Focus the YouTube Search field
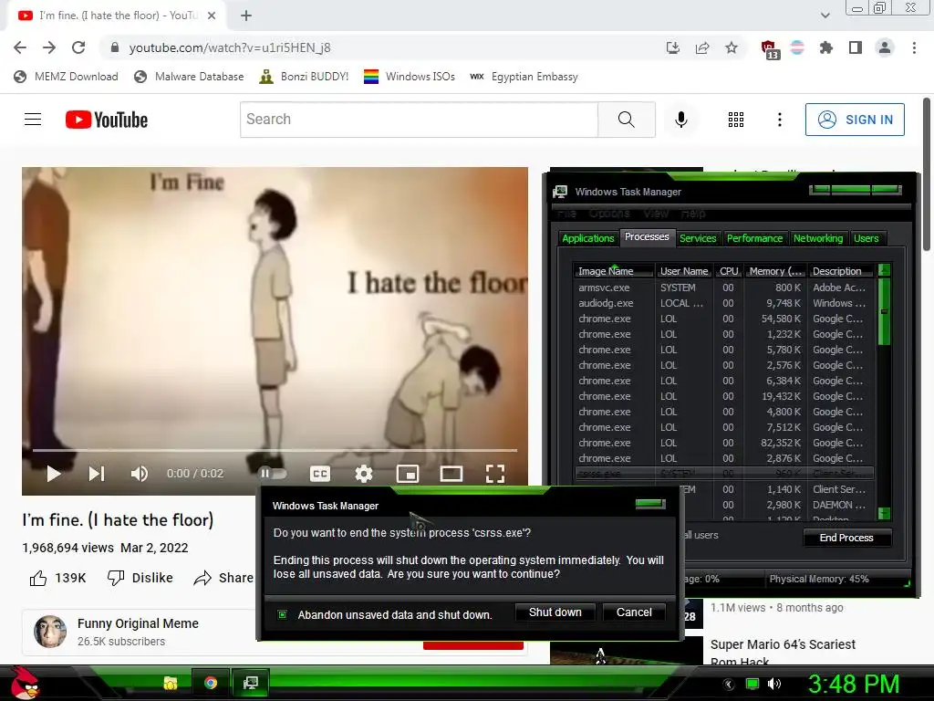The width and height of the screenshot is (934, 701). (419, 120)
